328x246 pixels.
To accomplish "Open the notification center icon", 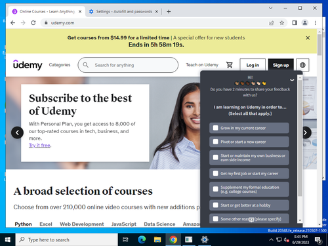I will click(318, 240).
